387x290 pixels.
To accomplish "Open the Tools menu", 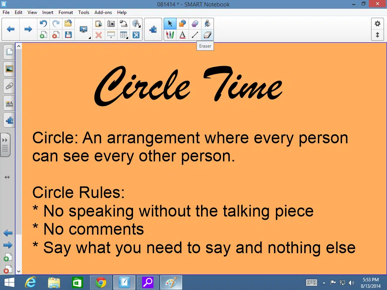I will pos(84,12).
